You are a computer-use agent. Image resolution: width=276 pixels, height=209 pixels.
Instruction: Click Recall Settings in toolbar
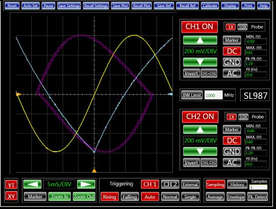(x=96, y=6)
